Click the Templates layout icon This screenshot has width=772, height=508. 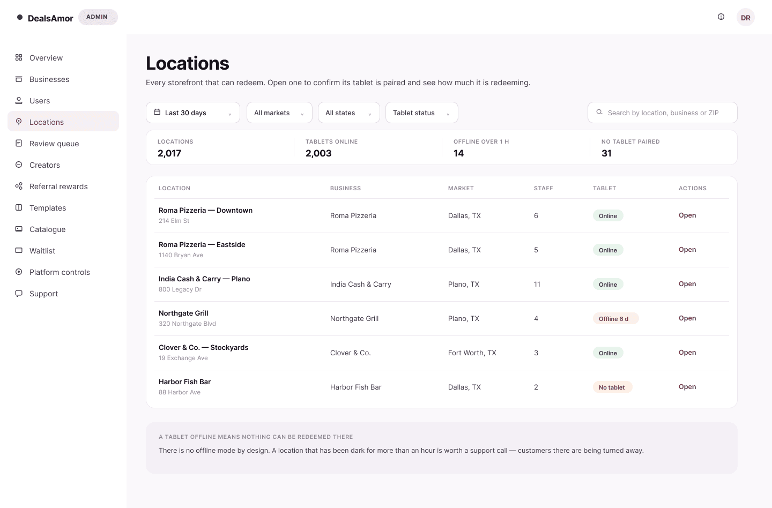tap(19, 207)
